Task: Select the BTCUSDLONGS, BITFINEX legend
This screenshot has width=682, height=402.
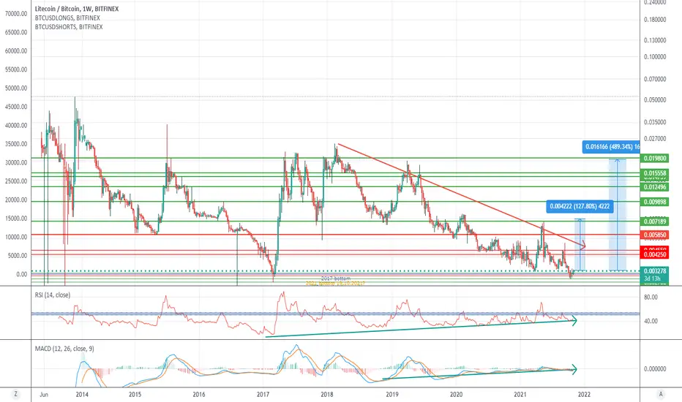Action: tap(67, 18)
